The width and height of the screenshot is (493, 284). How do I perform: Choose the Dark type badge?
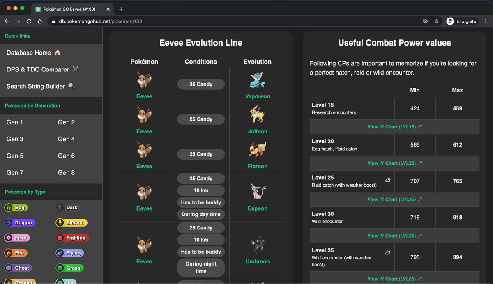point(67,208)
